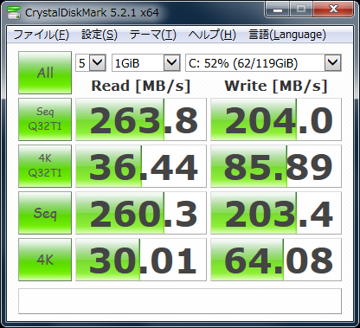Screen dimensions: 360x328
Task: Start the plain Seq benchmark
Action: (x=45, y=213)
